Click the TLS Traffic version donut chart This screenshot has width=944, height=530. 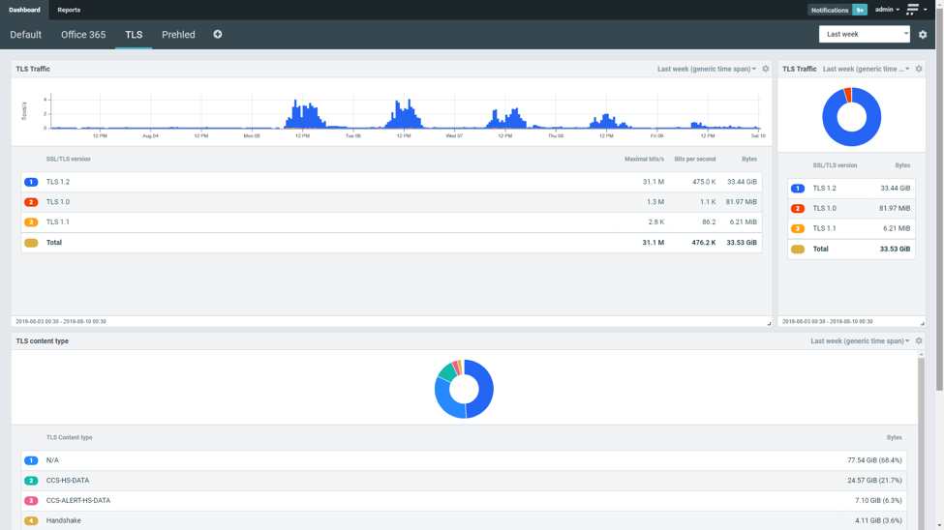tap(851, 117)
